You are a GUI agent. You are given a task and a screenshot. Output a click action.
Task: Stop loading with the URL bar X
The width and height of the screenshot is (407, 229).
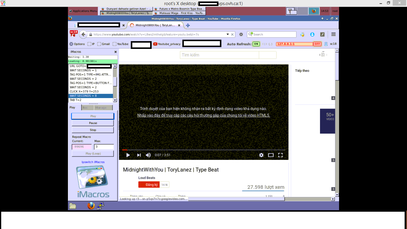[233, 34]
